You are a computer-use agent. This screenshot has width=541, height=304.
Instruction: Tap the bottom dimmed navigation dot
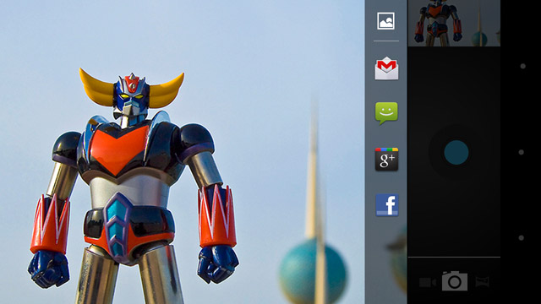point(522,238)
